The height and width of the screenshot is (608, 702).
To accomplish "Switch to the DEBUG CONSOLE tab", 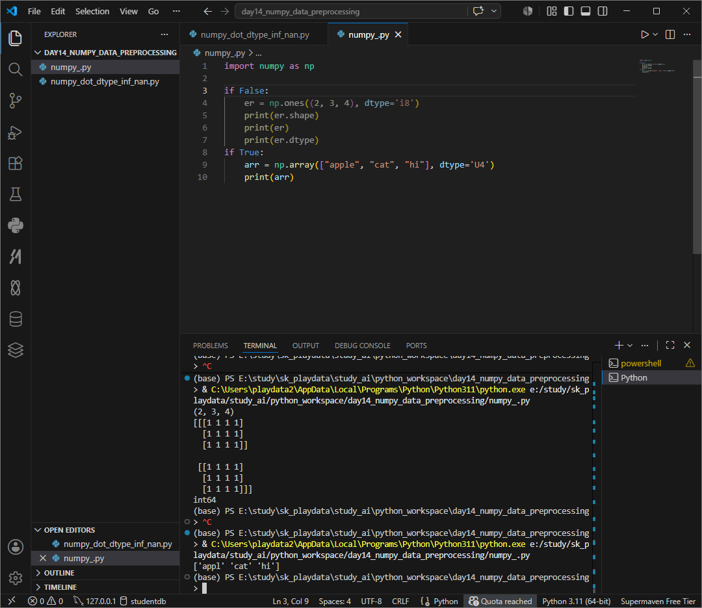I will pyautogui.click(x=363, y=346).
